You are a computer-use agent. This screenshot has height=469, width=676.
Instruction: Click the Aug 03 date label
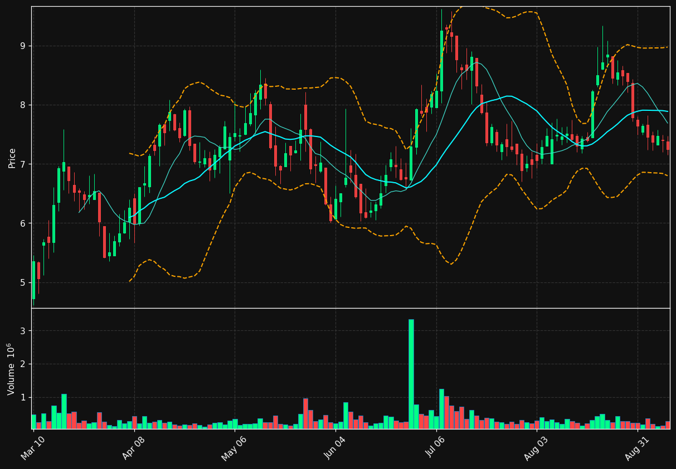tap(536, 448)
